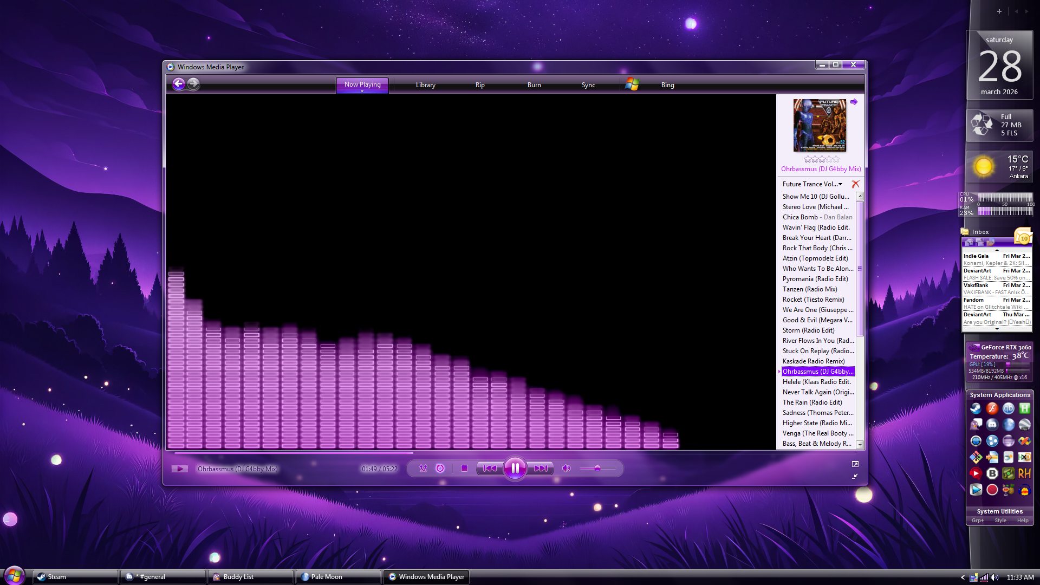Click the Future Trance album art thumbnail
The height and width of the screenshot is (585, 1040).
pyautogui.click(x=820, y=125)
